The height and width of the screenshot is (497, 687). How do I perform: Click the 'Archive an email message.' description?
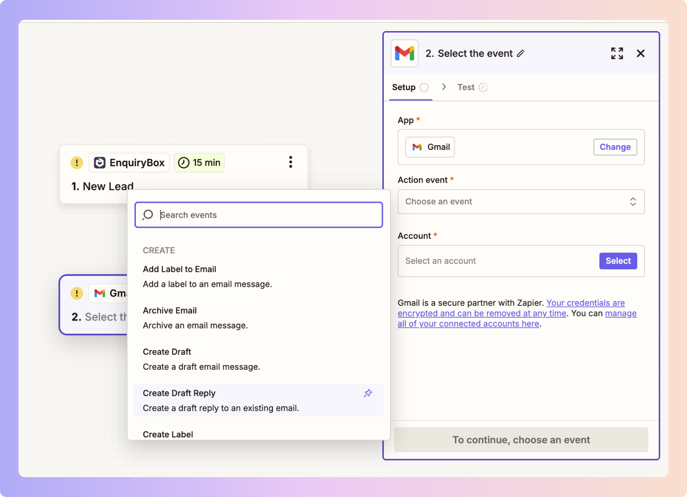pos(195,325)
